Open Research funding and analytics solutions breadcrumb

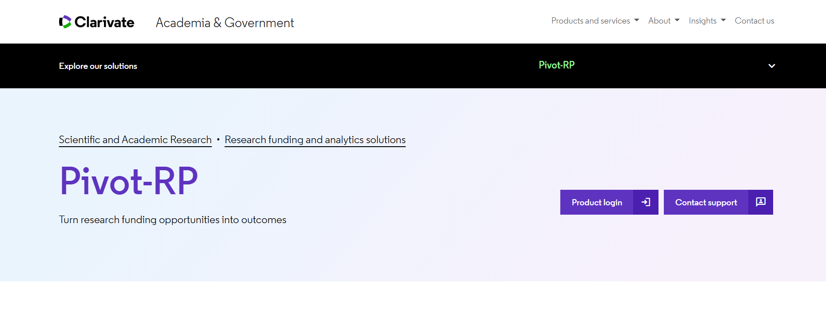pos(315,140)
